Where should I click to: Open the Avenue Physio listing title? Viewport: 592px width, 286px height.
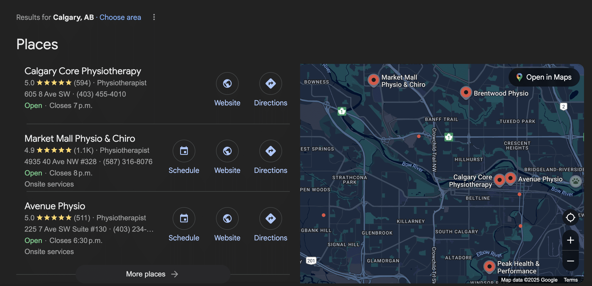[x=55, y=206]
